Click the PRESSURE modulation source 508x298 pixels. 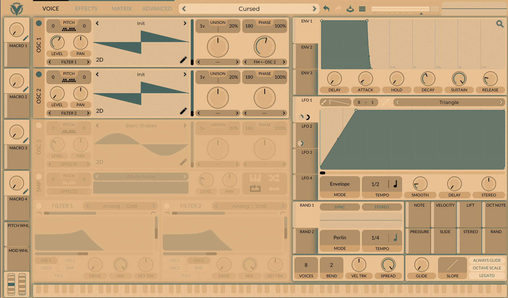[x=420, y=241]
